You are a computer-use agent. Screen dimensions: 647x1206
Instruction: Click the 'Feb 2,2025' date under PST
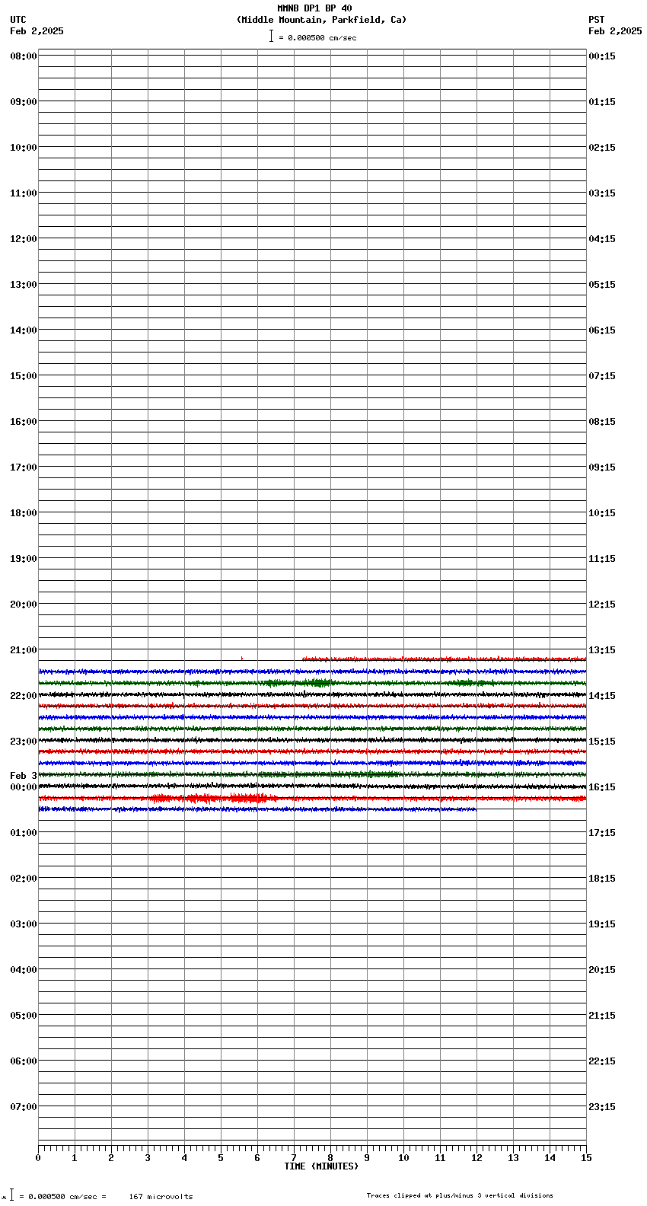(x=615, y=31)
